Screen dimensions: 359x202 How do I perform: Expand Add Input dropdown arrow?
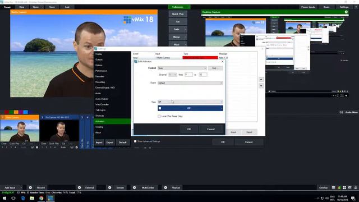click(x=21, y=187)
